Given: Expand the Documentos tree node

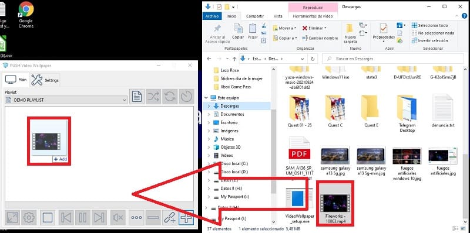Looking at the screenshot, I should (x=209, y=114).
